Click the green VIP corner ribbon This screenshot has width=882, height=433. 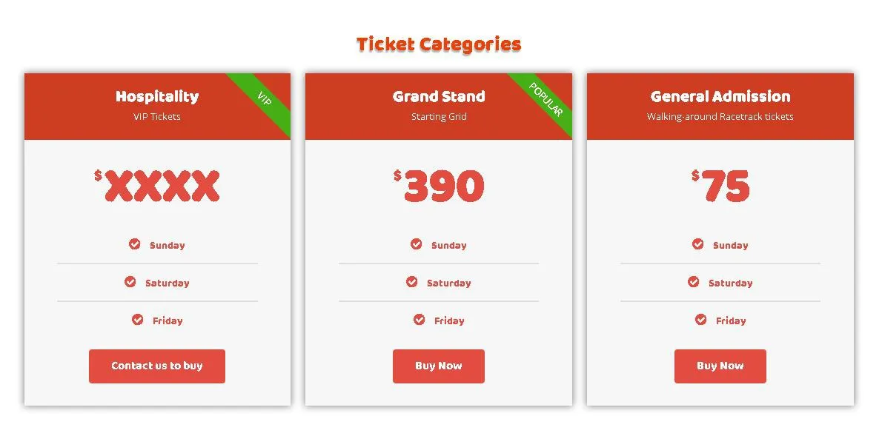point(263,100)
